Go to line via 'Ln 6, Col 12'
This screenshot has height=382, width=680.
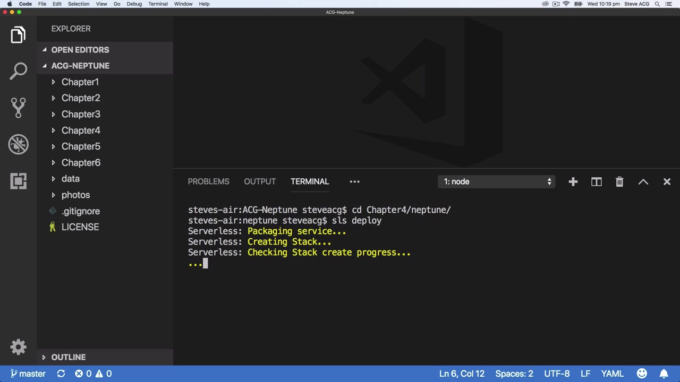(462, 374)
